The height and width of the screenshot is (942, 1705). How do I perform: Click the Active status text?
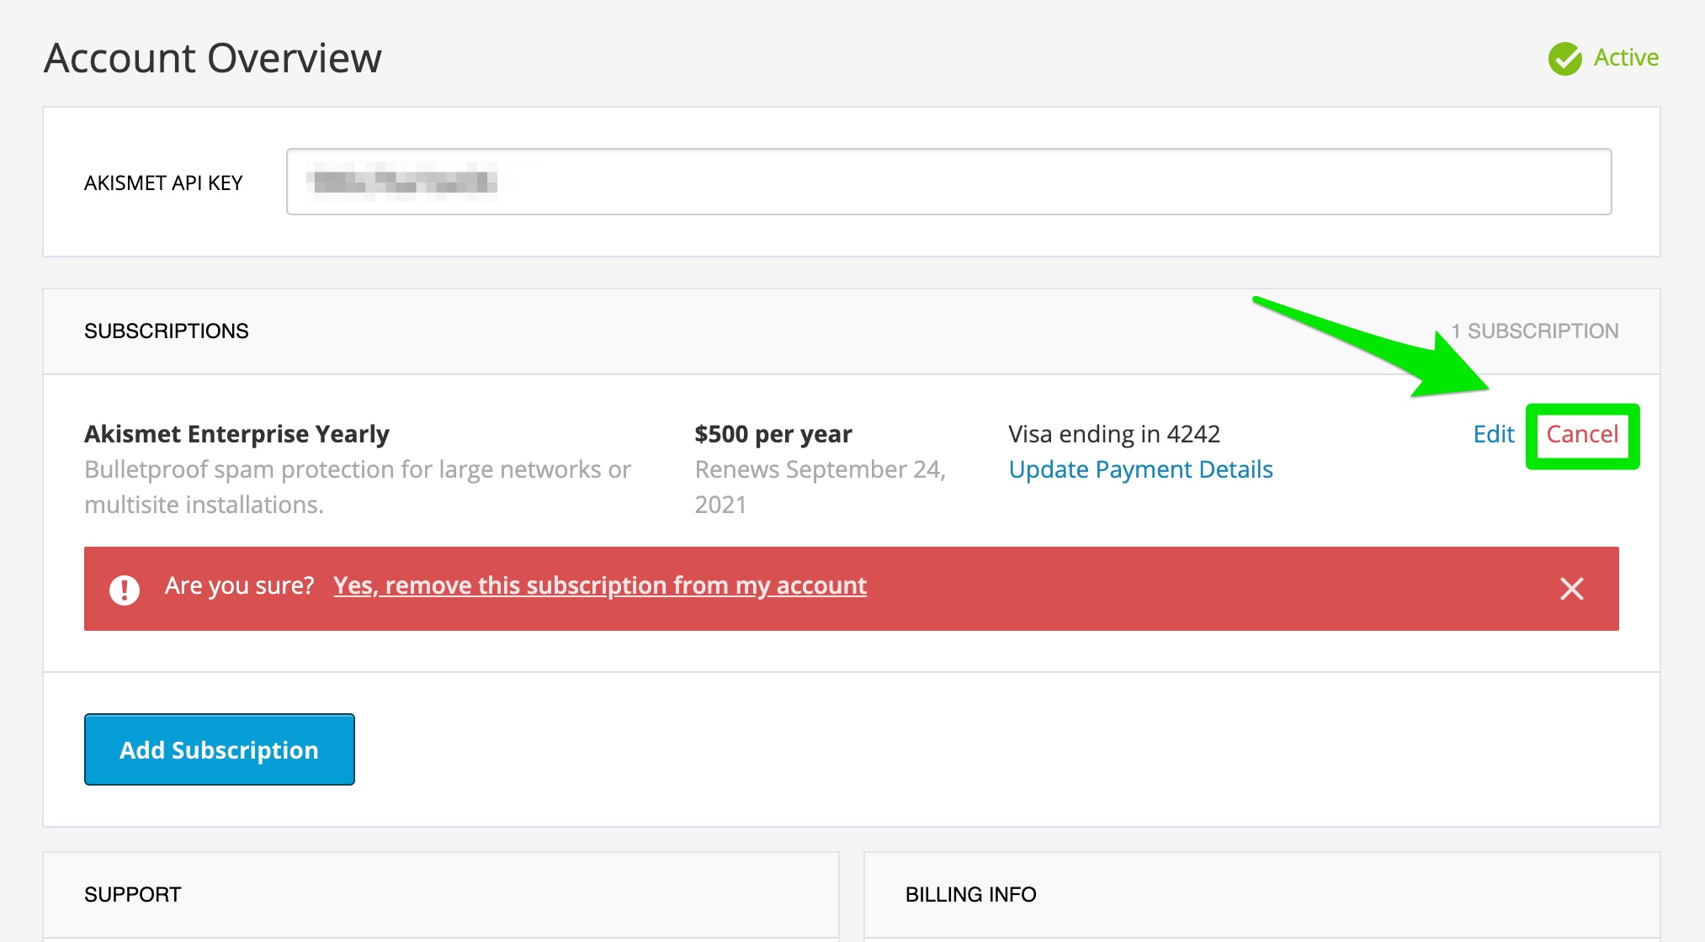(1626, 58)
